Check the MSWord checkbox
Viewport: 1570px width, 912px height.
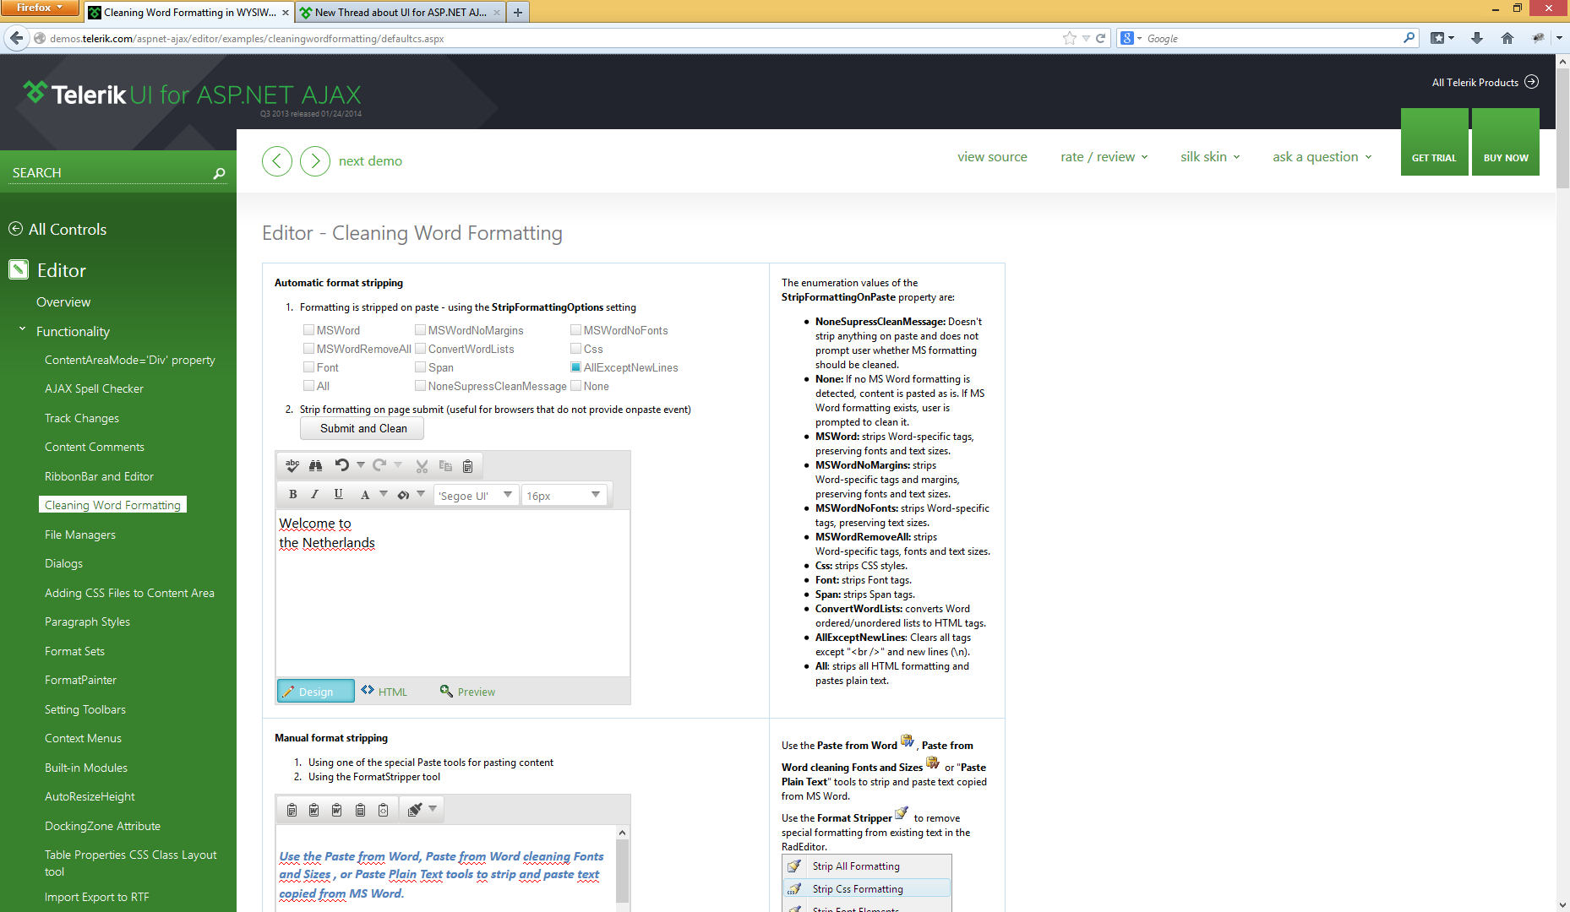click(308, 330)
